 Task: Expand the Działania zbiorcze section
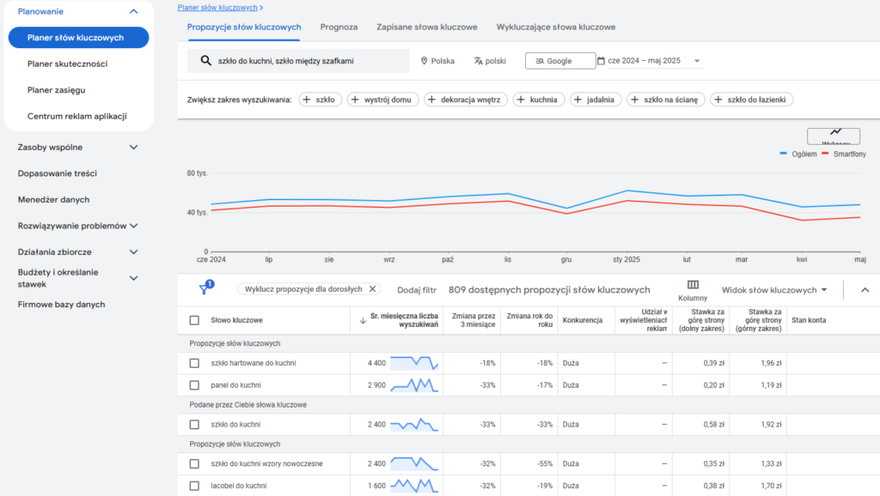click(x=133, y=251)
